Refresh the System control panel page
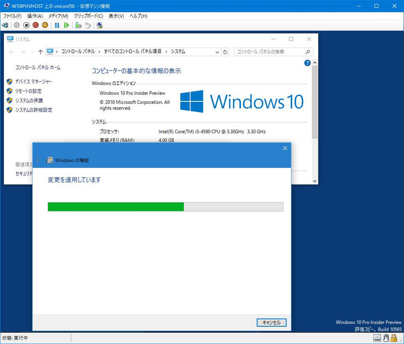 point(225,52)
